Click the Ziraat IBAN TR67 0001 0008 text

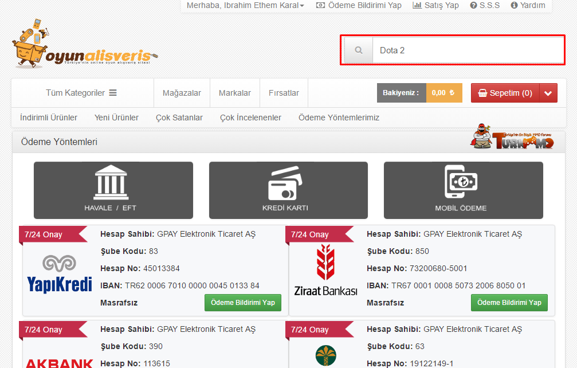pyautogui.click(x=446, y=285)
